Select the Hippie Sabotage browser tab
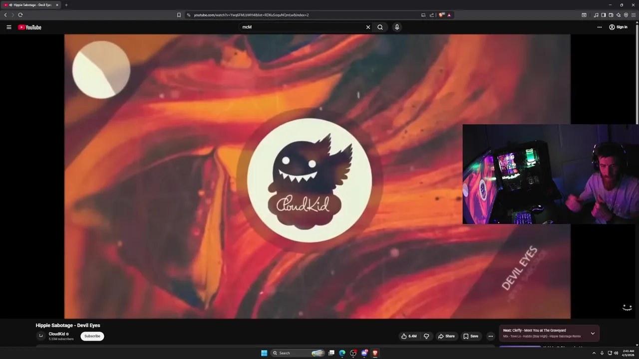639x359 pixels. [31, 5]
